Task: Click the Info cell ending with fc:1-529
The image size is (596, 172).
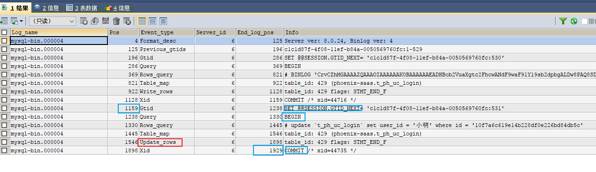Action: point(440,49)
